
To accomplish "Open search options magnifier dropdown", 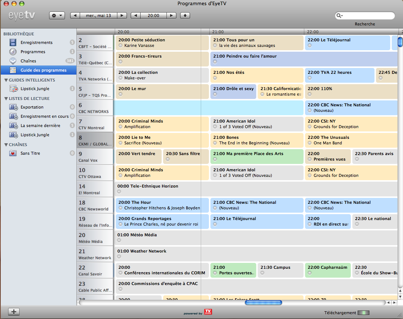I will [340, 16].
